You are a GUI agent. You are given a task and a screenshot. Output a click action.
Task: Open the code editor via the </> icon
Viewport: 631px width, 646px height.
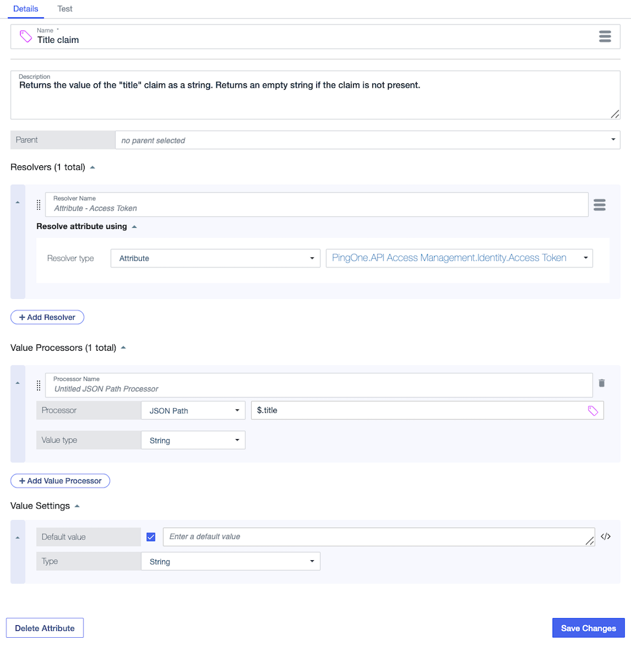click(x=605, y=536)
